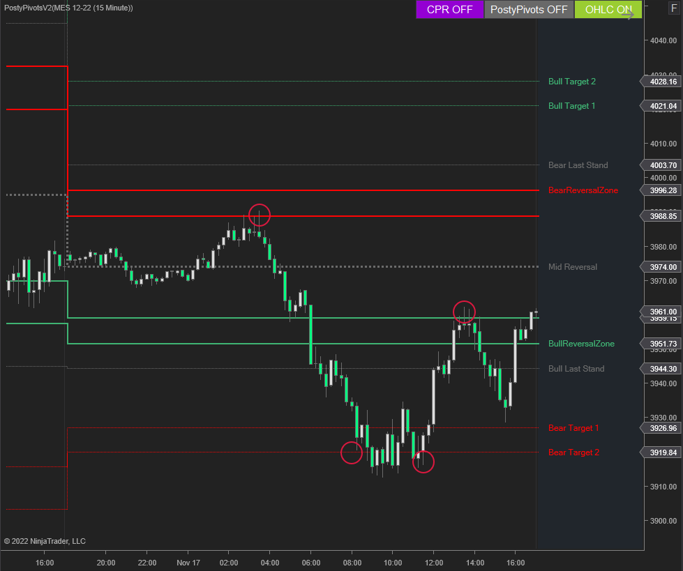Select the Bear Target 1 label
The image size is (683, 571).
click(x=573, y=428)
